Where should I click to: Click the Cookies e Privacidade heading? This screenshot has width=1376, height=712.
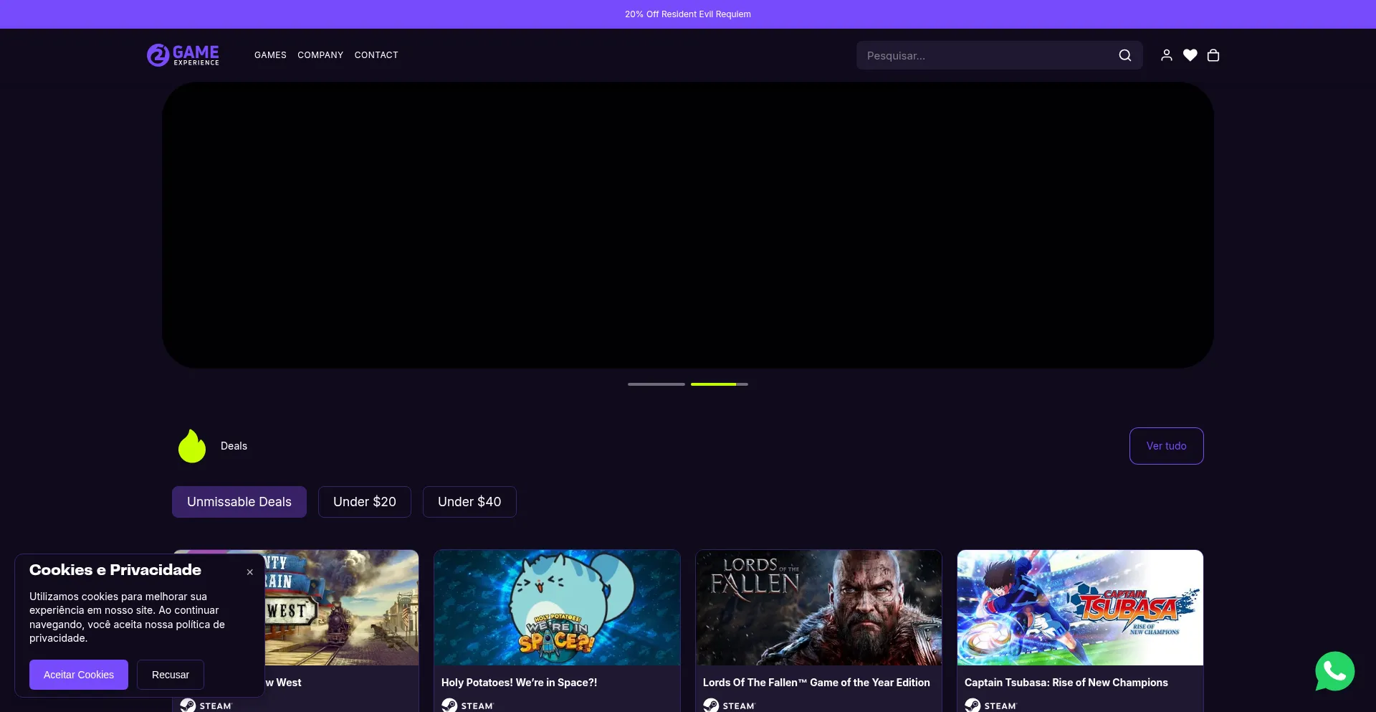pos(115,570)
